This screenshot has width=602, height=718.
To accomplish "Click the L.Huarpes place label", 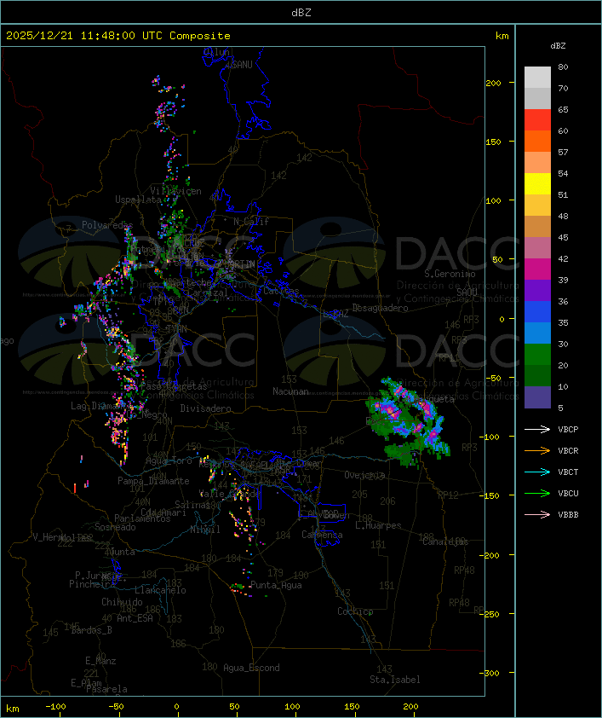I will coord(378,525).
